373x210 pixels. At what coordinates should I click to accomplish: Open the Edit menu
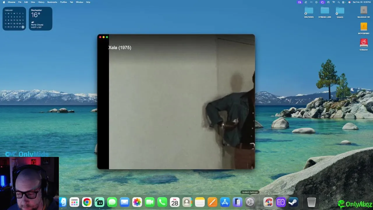(26, 2)
